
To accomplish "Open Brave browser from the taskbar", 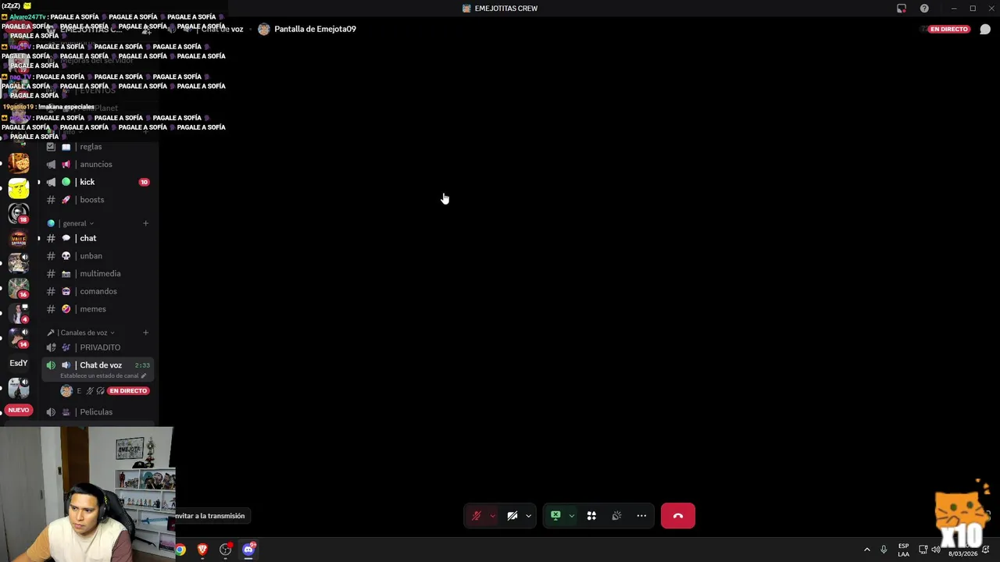I will point(202,550).
